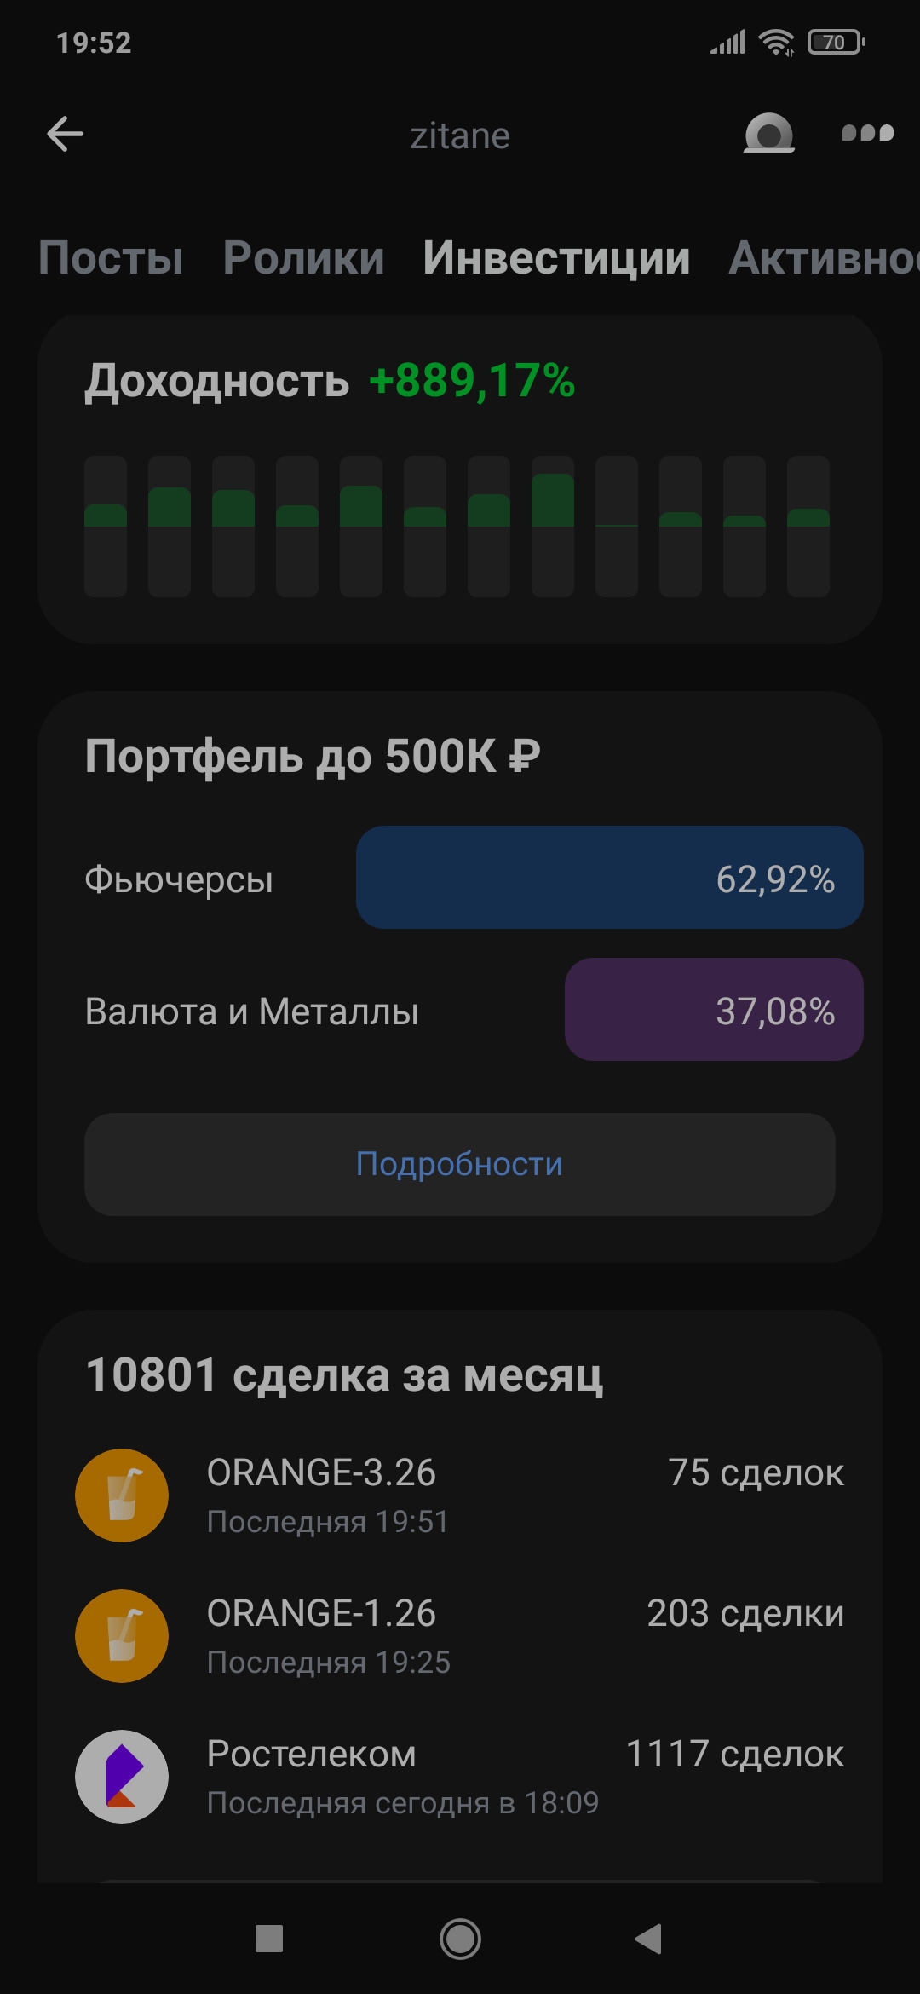Screen dimensions: 920x1994
Task: Switch to the Посты tab
Action: click(111, 257)
